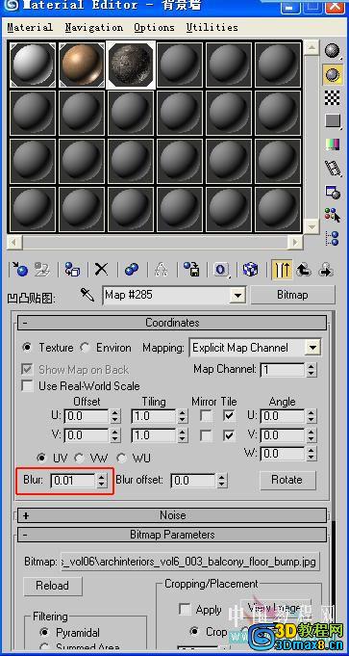Click bitmap file path button
Screen dimensions: 349x656
[190, 561]
